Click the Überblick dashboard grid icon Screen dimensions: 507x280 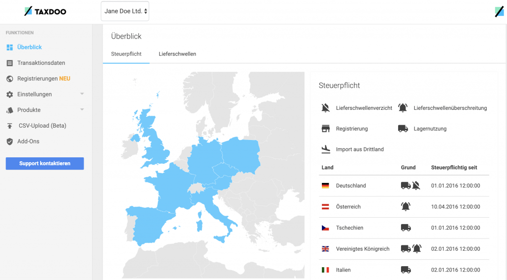(x=10, y=47)
